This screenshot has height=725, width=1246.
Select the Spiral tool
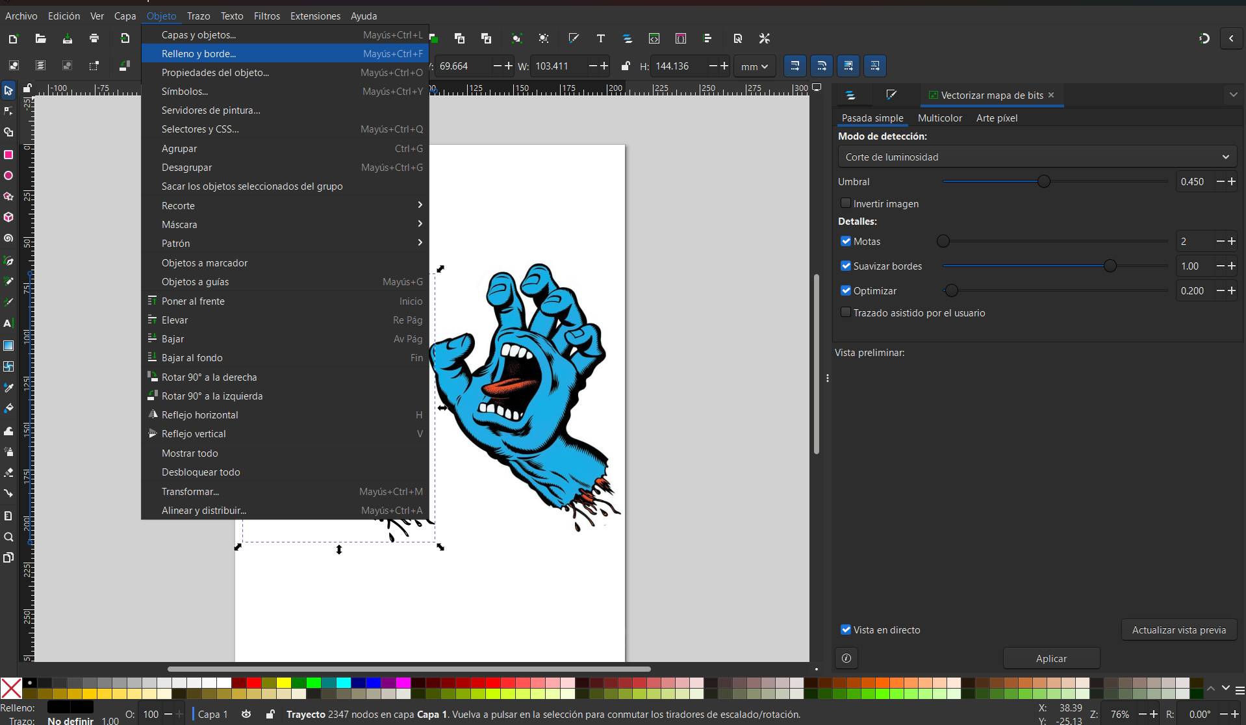(x=8, y=238)
